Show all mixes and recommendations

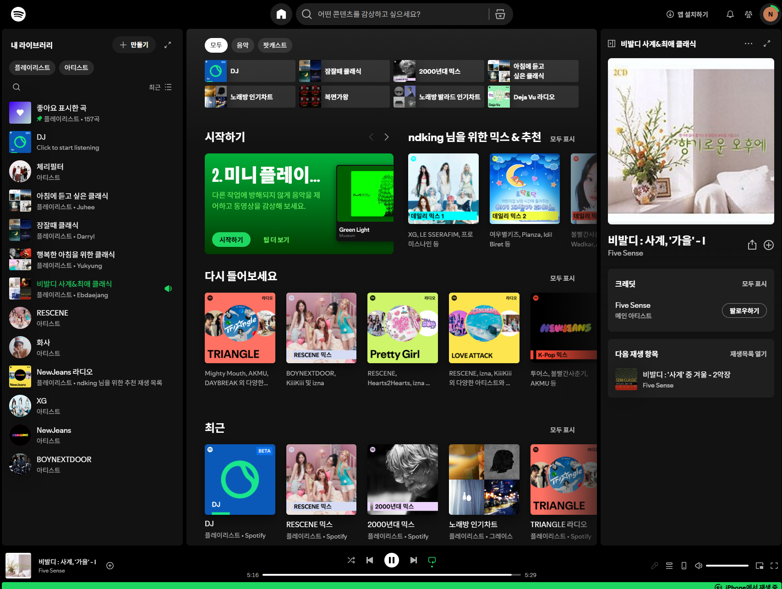(562, 139)
